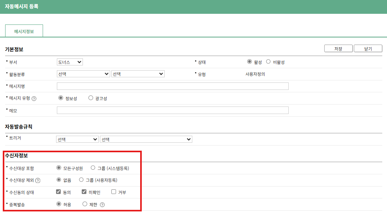
Task: Select 그룹 (사용자등록) exclusion option
Action: pos(81,180)
